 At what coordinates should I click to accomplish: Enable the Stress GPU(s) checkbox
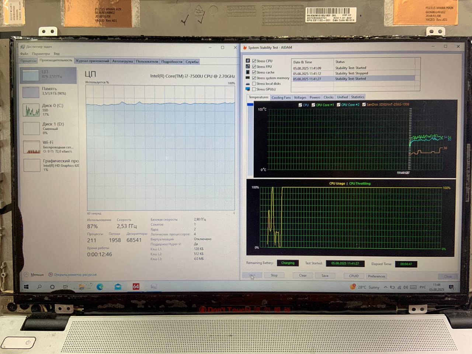254,89
